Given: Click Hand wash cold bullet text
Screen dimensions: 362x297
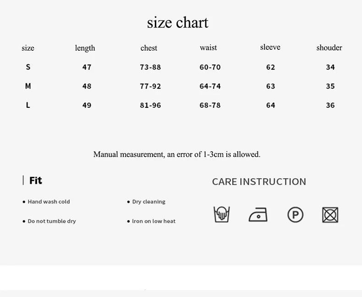Looking at the screenshot, I should (x=49, y=202).
